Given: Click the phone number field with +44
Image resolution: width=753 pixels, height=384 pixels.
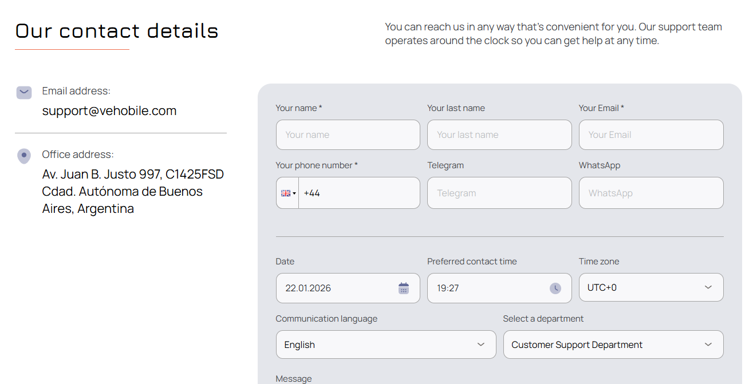Looking at the screenshot, I should (358, 193).
